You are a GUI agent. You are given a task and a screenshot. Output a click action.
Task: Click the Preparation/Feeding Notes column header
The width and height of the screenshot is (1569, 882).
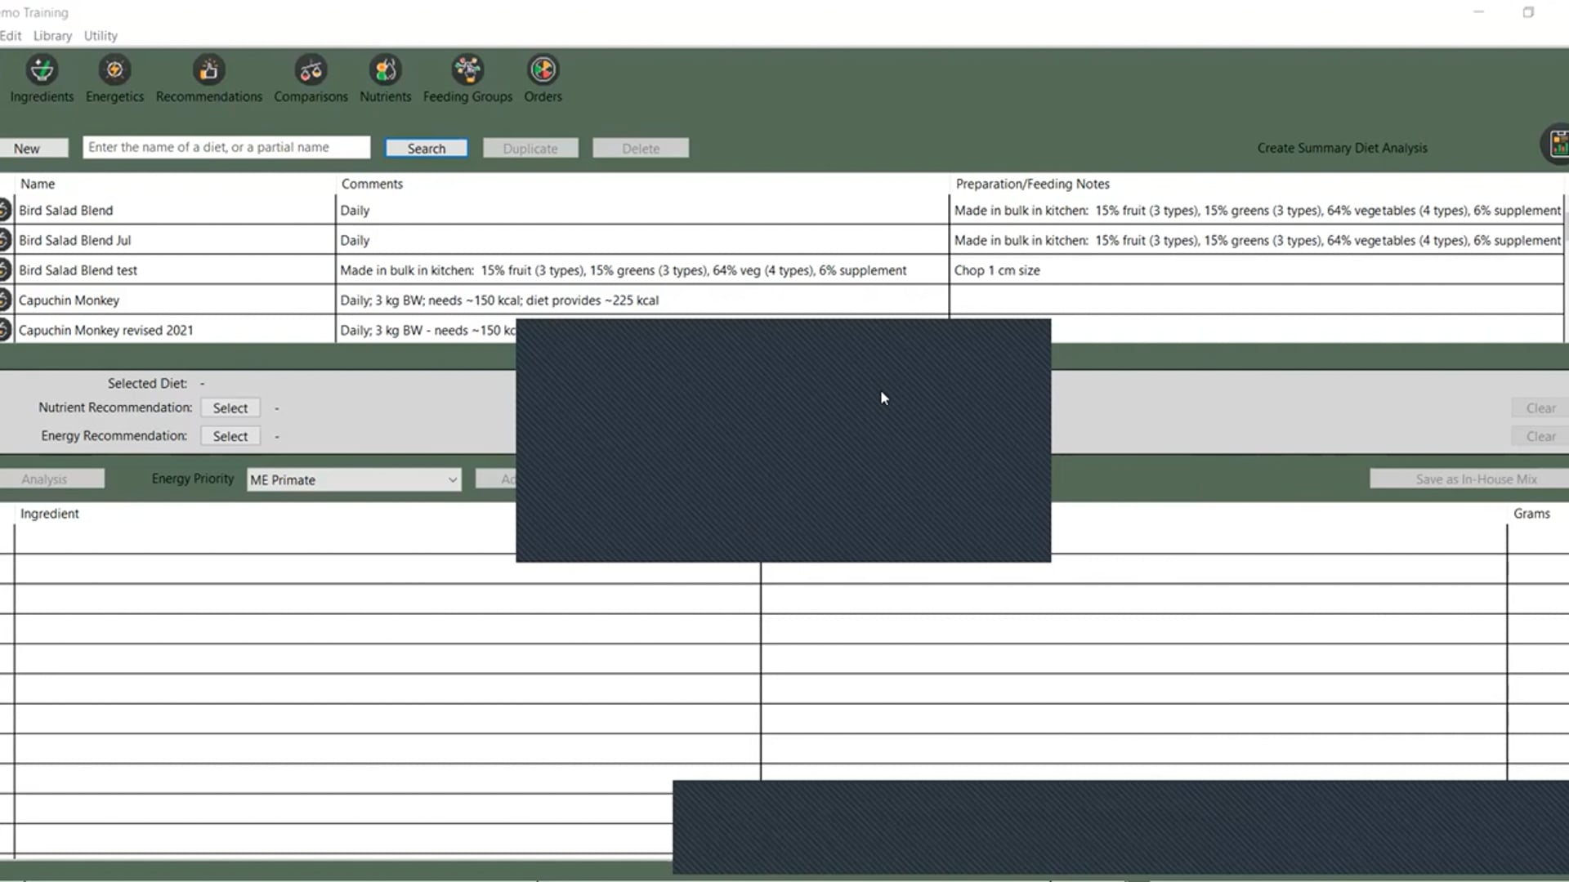1033,184
